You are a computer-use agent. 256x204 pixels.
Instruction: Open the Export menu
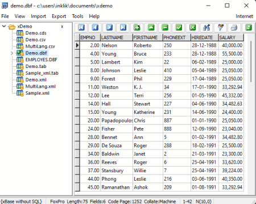[59, 16]
